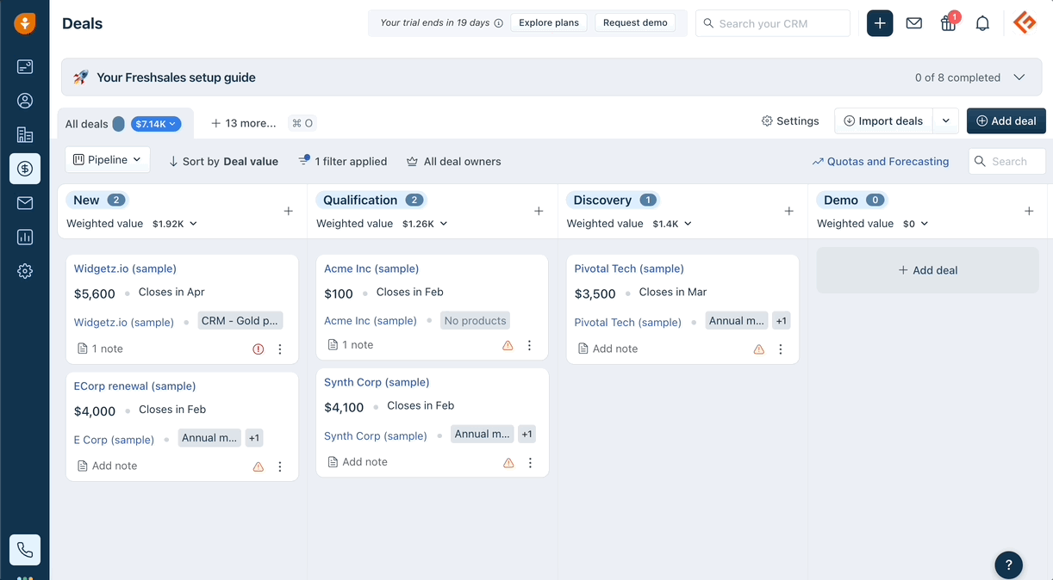Click the Closes in Mar text

(673, 293)
